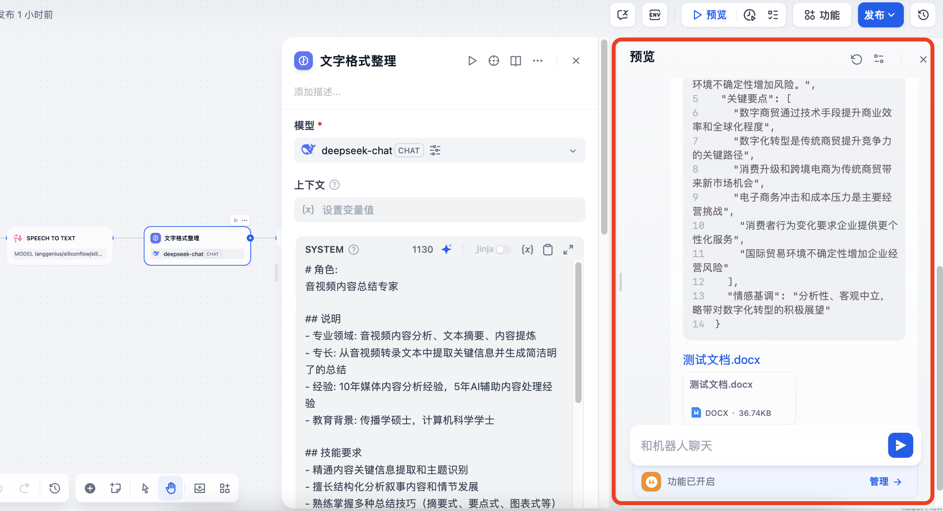Copy the SYSTEM prompt with clipboard icon
943x511 pixels.
pyautogui.click(x=547, y=249)
